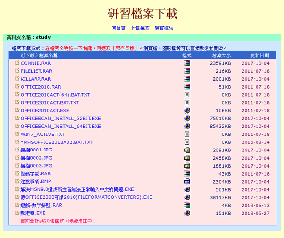View 掃描0003.JPG image
This screenshot has width=284, height=238.
(x=36, y=166)
